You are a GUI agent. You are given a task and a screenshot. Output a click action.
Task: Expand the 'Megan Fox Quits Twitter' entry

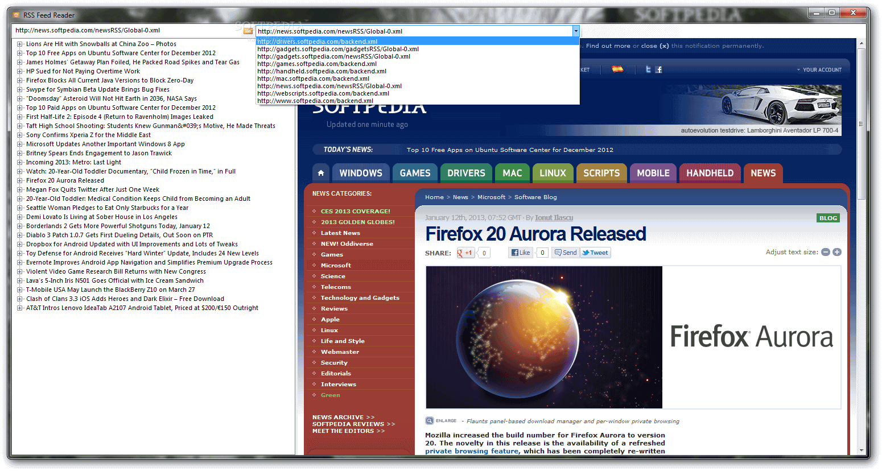20,189
